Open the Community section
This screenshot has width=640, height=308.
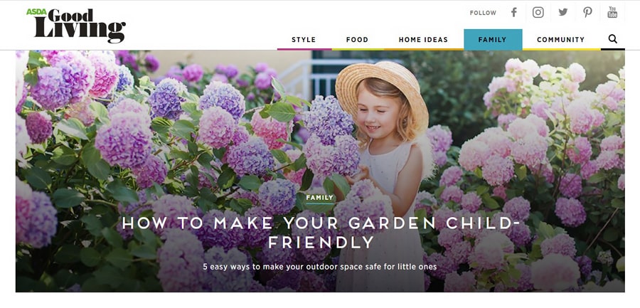[x=561, y=40]
